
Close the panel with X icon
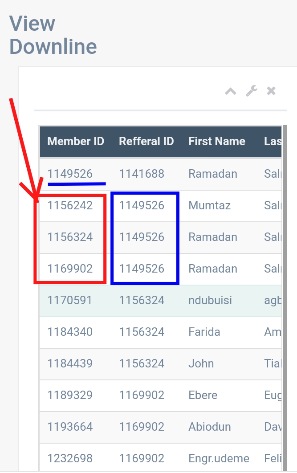click(271, 91)
